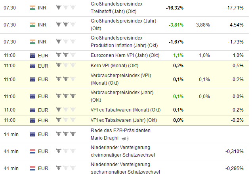The height and width of the screenshot is (174, 252).
Task: Open Verbraucherpreisindex (VPI) (Monat) event
Action: (x=118, y=79)
